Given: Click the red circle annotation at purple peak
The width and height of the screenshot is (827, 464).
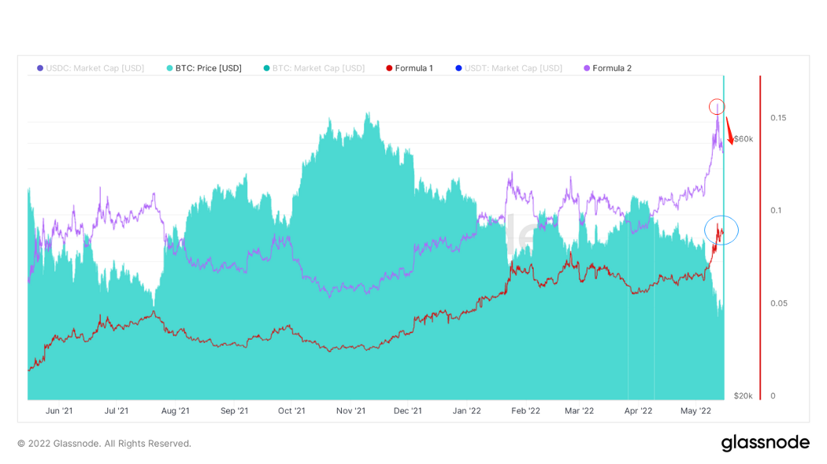Looking at the screenshot, I should pyautogui.click(x=716, y=106).
